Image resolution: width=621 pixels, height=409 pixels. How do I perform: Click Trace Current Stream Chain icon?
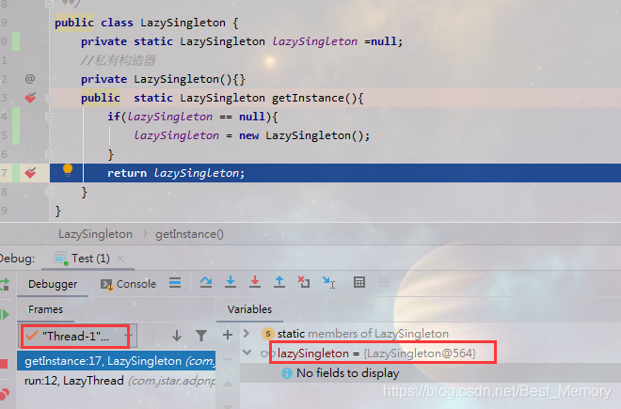tap(383, 282)
